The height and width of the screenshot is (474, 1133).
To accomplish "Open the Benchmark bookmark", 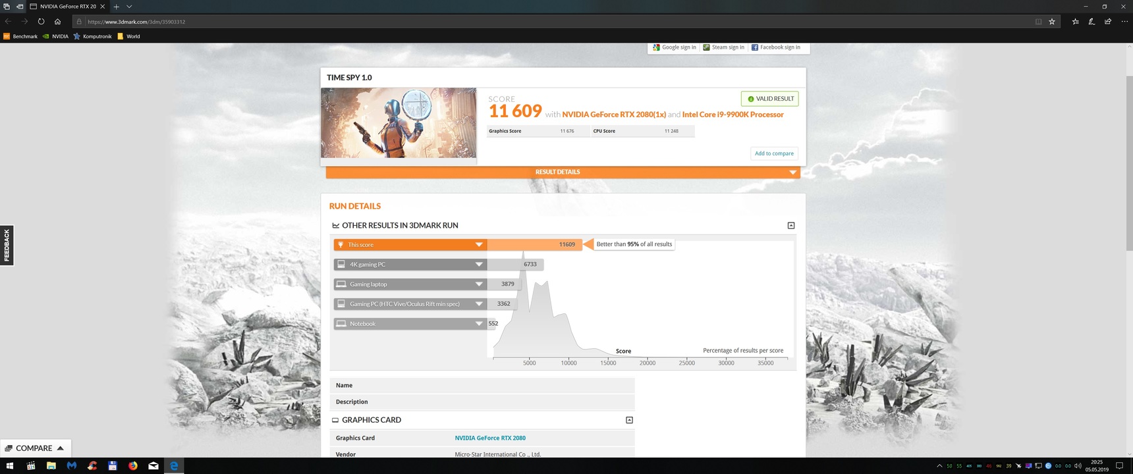I will (20, 36).
